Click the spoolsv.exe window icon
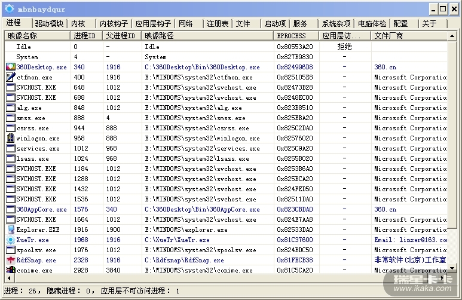 (11, 250)
